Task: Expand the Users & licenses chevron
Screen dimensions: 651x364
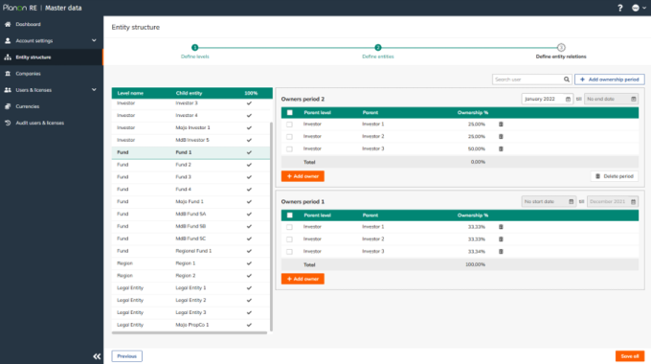Action: (x=94, y=89)
